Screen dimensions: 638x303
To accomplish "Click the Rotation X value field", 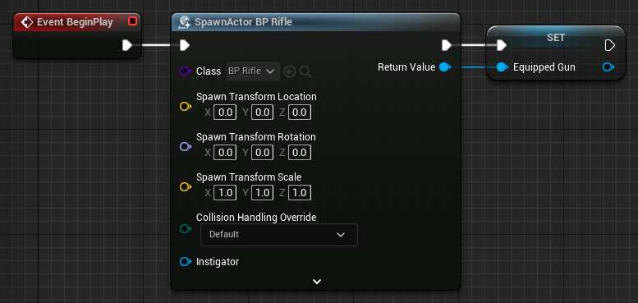I will tap(225, 153).
